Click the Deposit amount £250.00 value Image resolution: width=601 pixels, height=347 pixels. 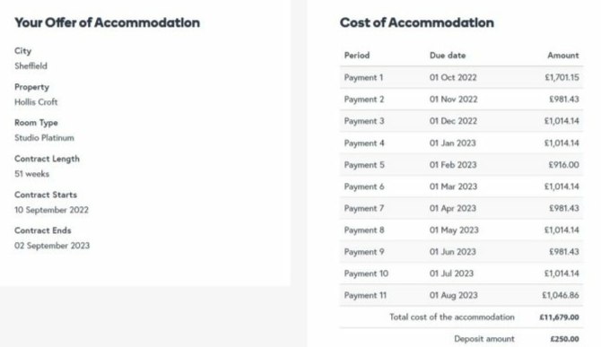point(564,339)
